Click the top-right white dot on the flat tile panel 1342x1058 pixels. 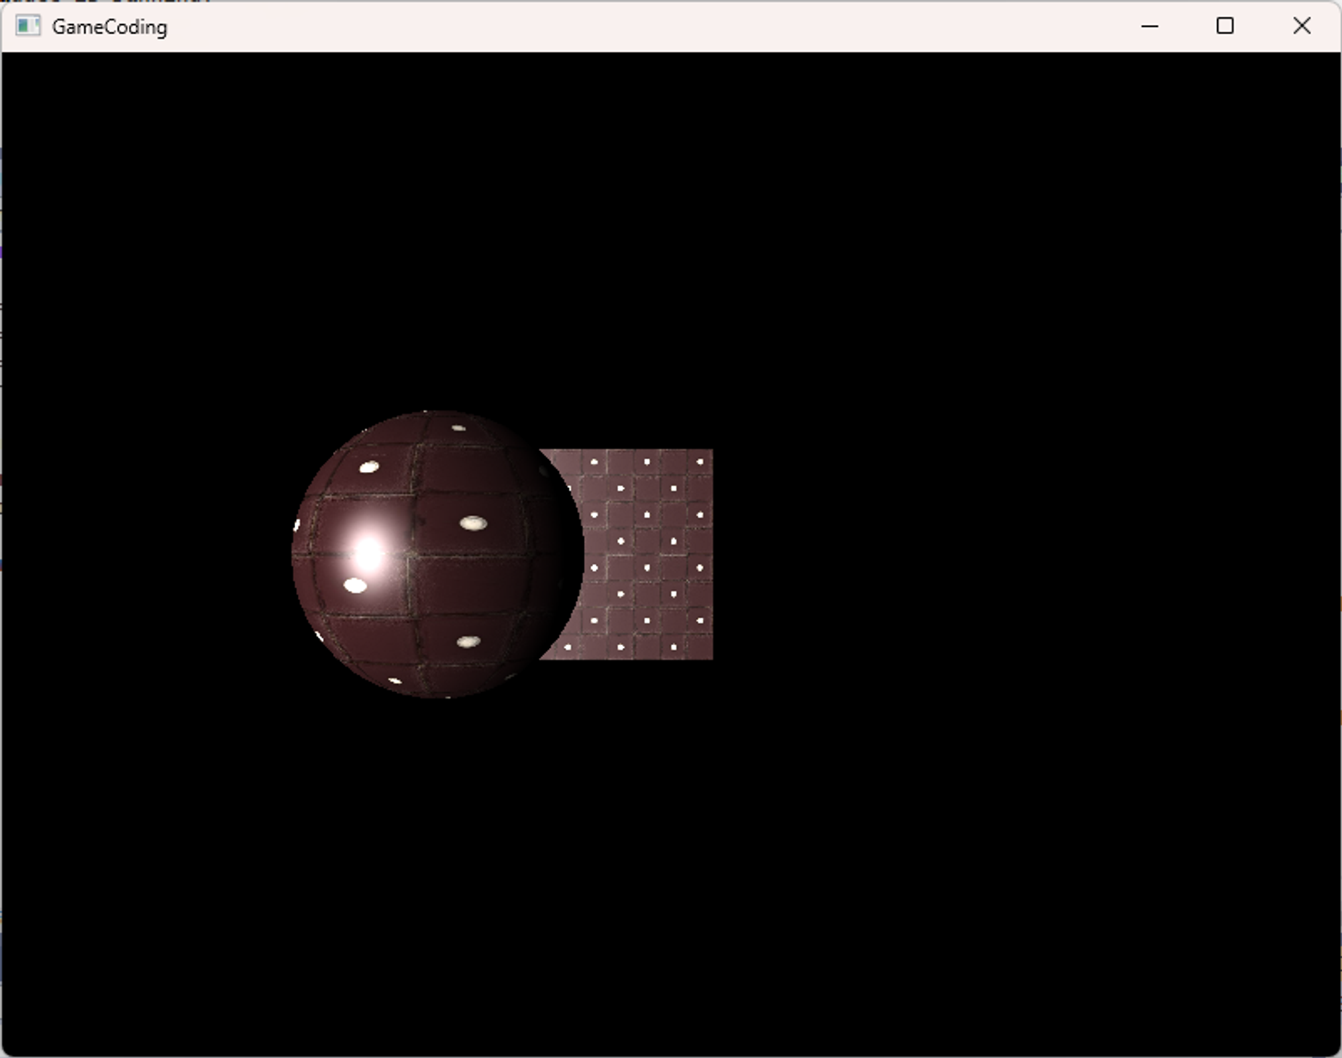coord(700,462)
